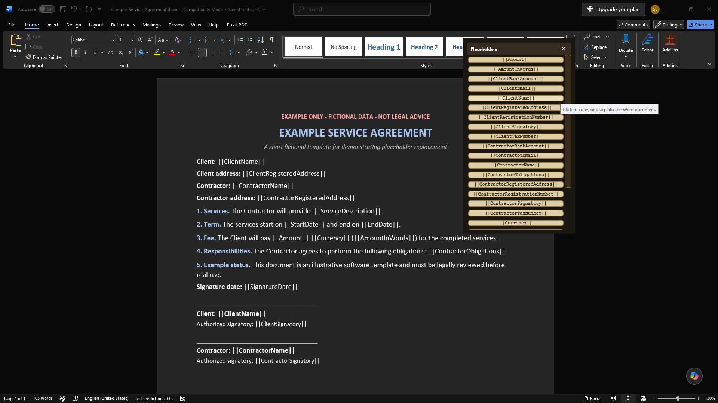Apply strikethrough formatting icon

pyautogui.click(x=111, y=52)
